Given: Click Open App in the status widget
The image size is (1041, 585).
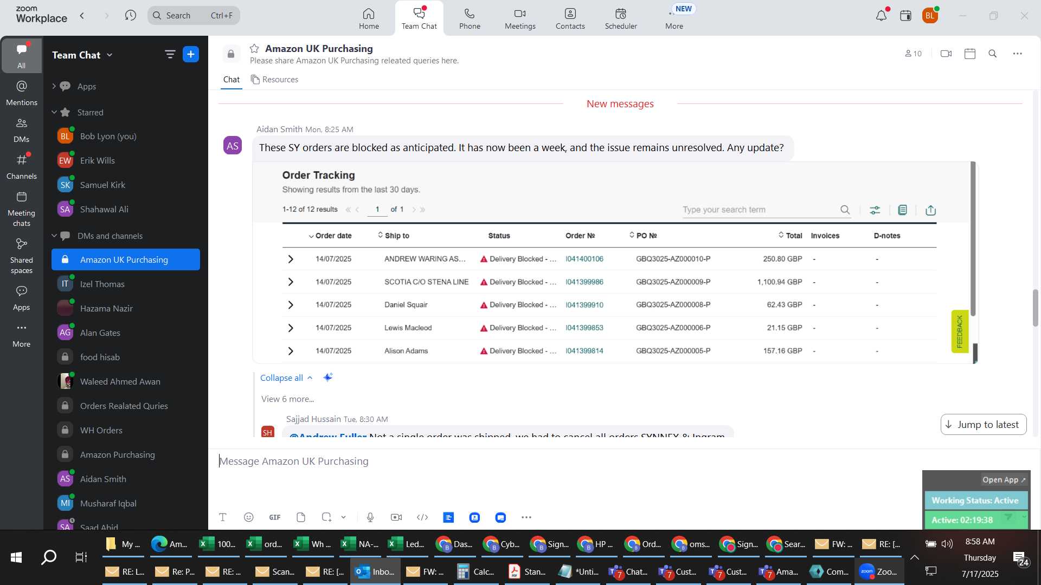Looking at the screenshot, I should pyautogui.click(x=1004, y=480).
